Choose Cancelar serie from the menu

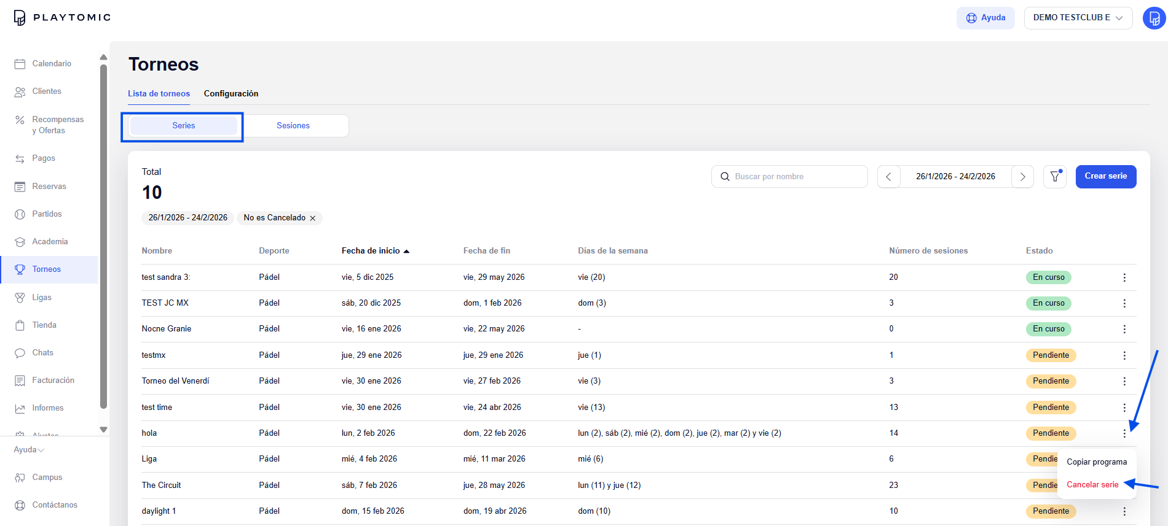(1092, 485)
